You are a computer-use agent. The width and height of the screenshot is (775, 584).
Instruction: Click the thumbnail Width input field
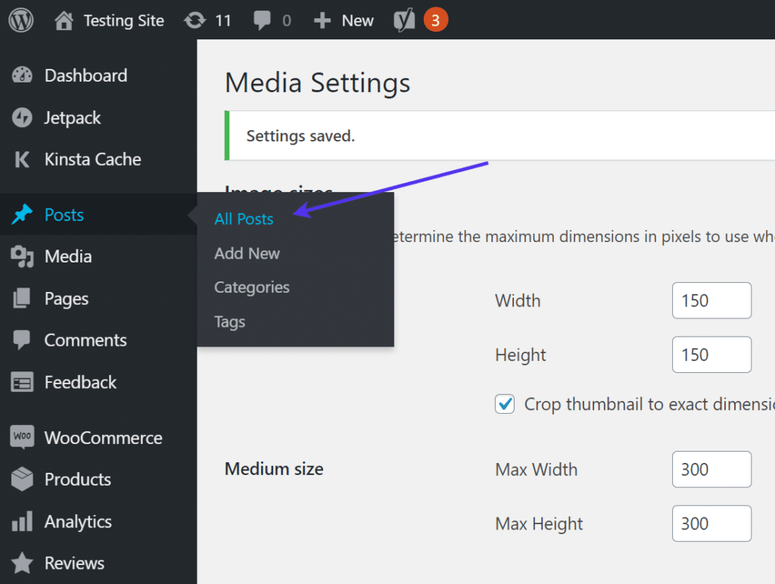tap(711, 300)
